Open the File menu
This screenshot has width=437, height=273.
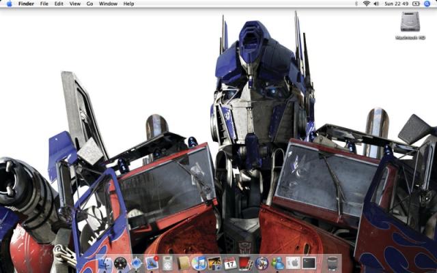pyautogui.click(x=44, y=3)
